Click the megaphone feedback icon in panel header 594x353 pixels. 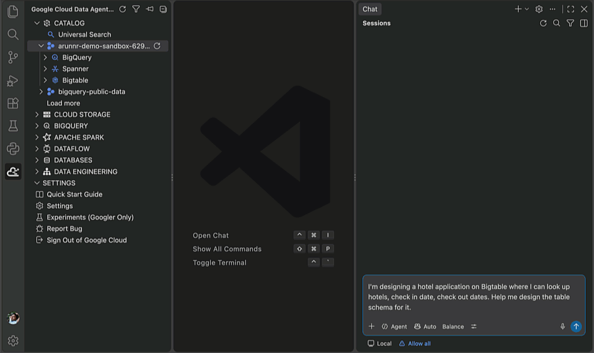click(x=149, y=9)
